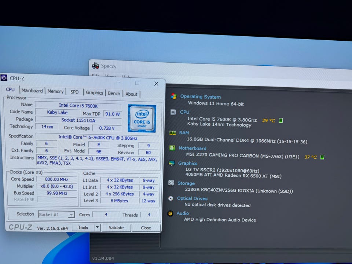Click the Audio speaker icon in Speccy
The height and width of the screenshot is (264, 352).
click(170, 213)
